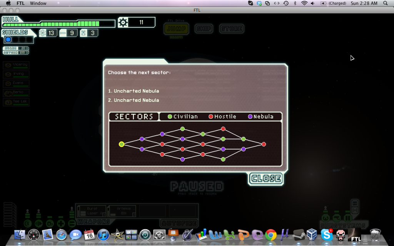Open the STORE button
The width and height of the screenshot is (394, 246).
(232, 28)
